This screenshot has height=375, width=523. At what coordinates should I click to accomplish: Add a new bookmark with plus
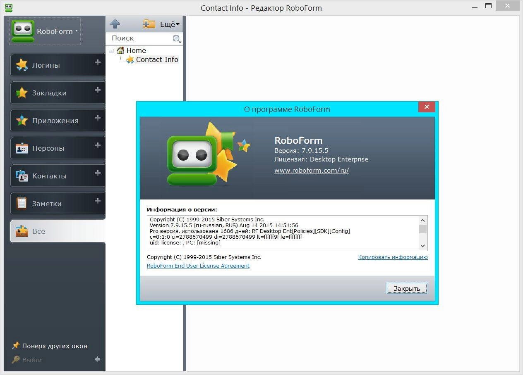98,90
